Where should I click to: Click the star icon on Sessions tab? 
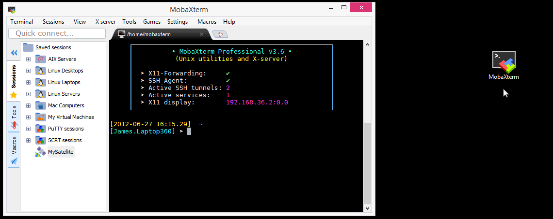[x=14, y=95]
